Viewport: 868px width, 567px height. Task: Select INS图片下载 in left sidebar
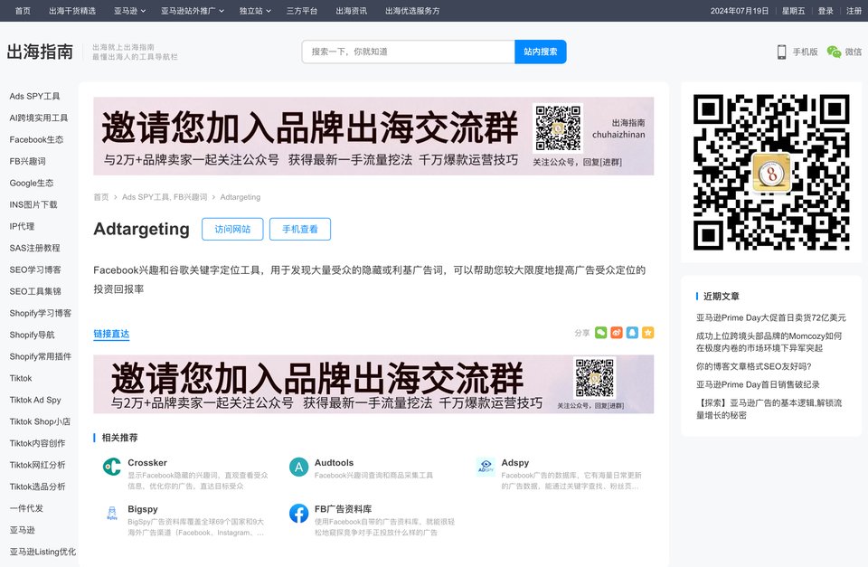[x=33, y=205]
